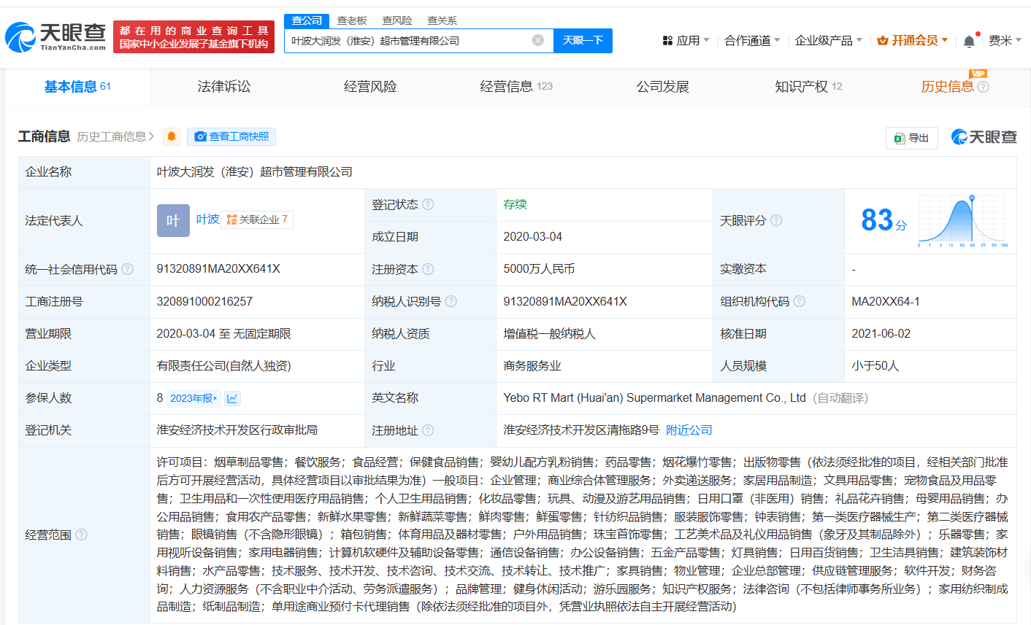Click the 小于50人 staff size value
Viewport: 1031px width, 625px height.
point(875,365)
